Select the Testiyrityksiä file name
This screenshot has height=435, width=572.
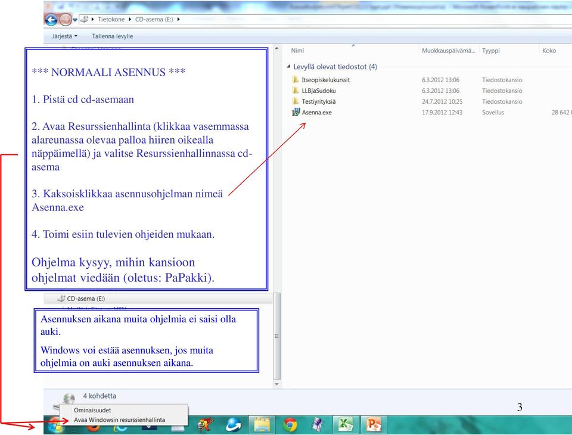(x=318, y=102)
